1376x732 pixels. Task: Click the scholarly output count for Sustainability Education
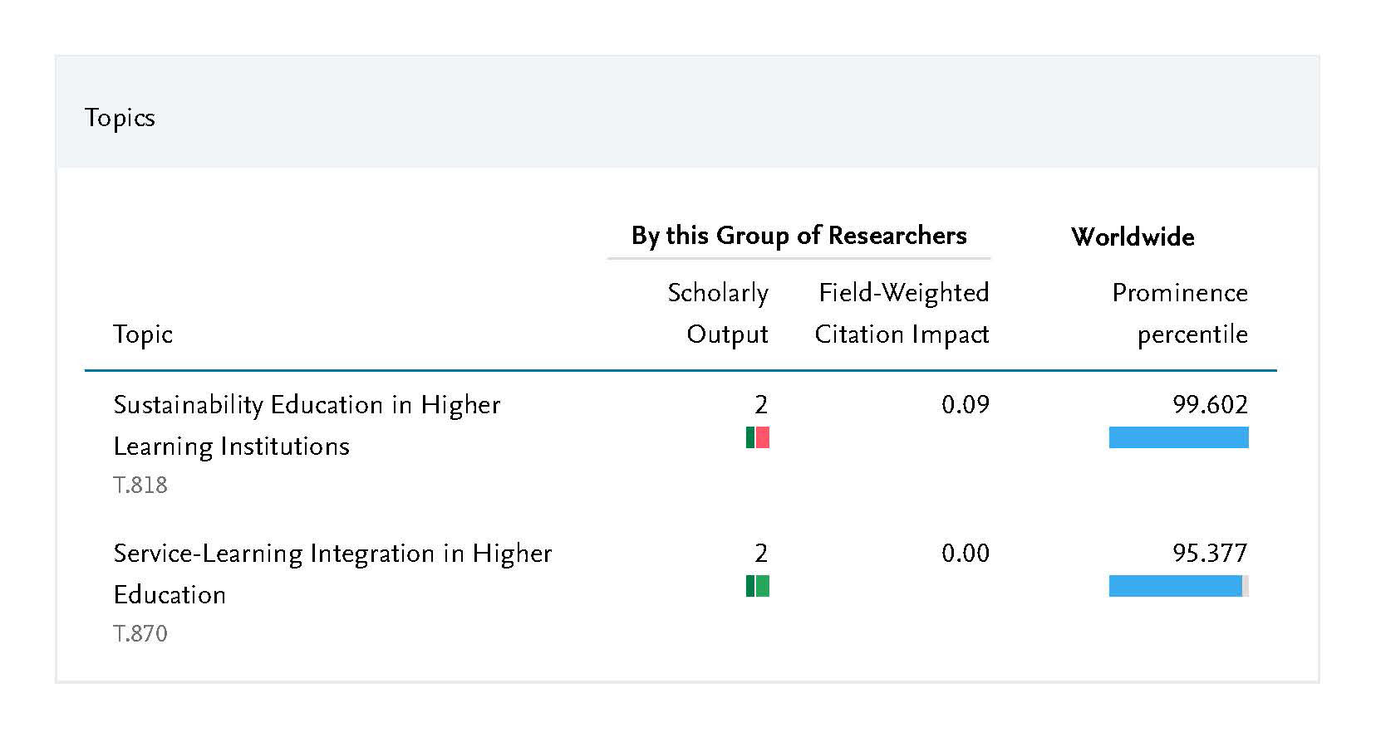[x=760, y=404]
